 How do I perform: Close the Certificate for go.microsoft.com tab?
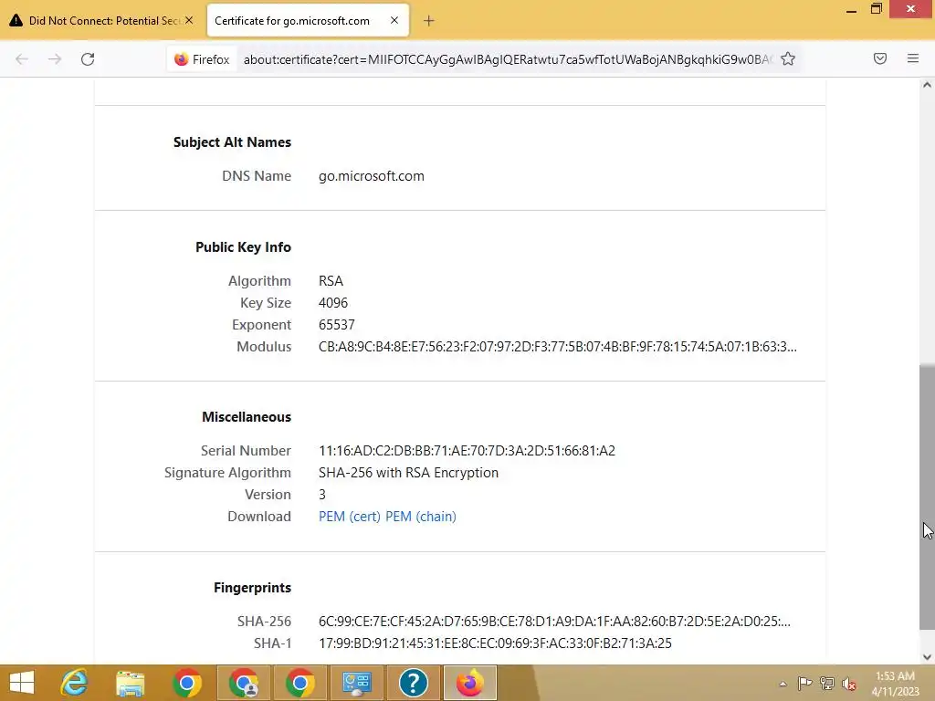[x=394, y=20]
